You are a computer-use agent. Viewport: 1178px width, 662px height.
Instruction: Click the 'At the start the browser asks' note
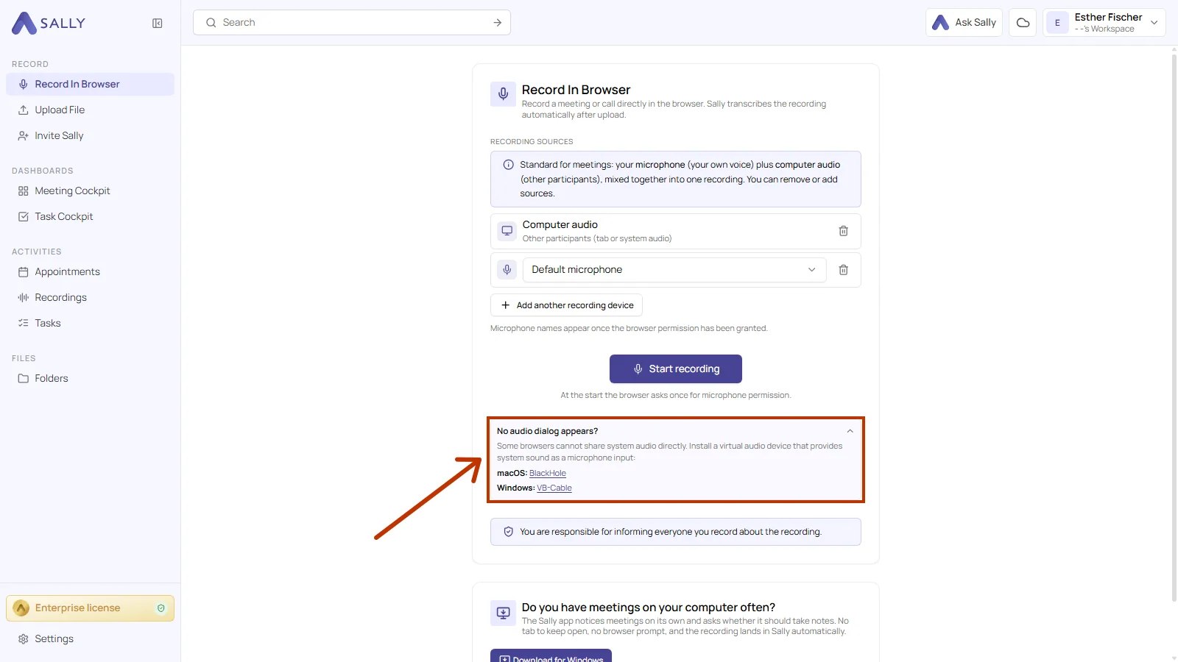tap(676, 396)
